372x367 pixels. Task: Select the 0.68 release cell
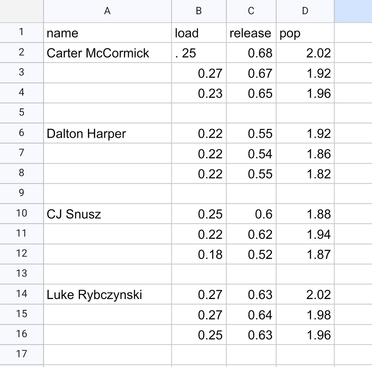point(251,53)
